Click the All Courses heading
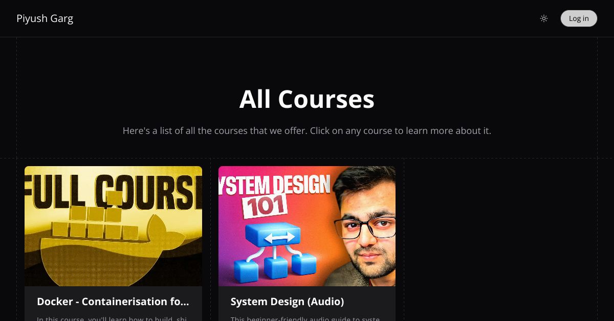This screenshot has width=614, height=321. click(307, 99)
